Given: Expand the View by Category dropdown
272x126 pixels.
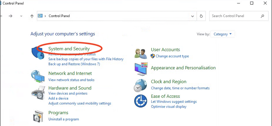Looking at the screenshot, I should pos(223,34).
